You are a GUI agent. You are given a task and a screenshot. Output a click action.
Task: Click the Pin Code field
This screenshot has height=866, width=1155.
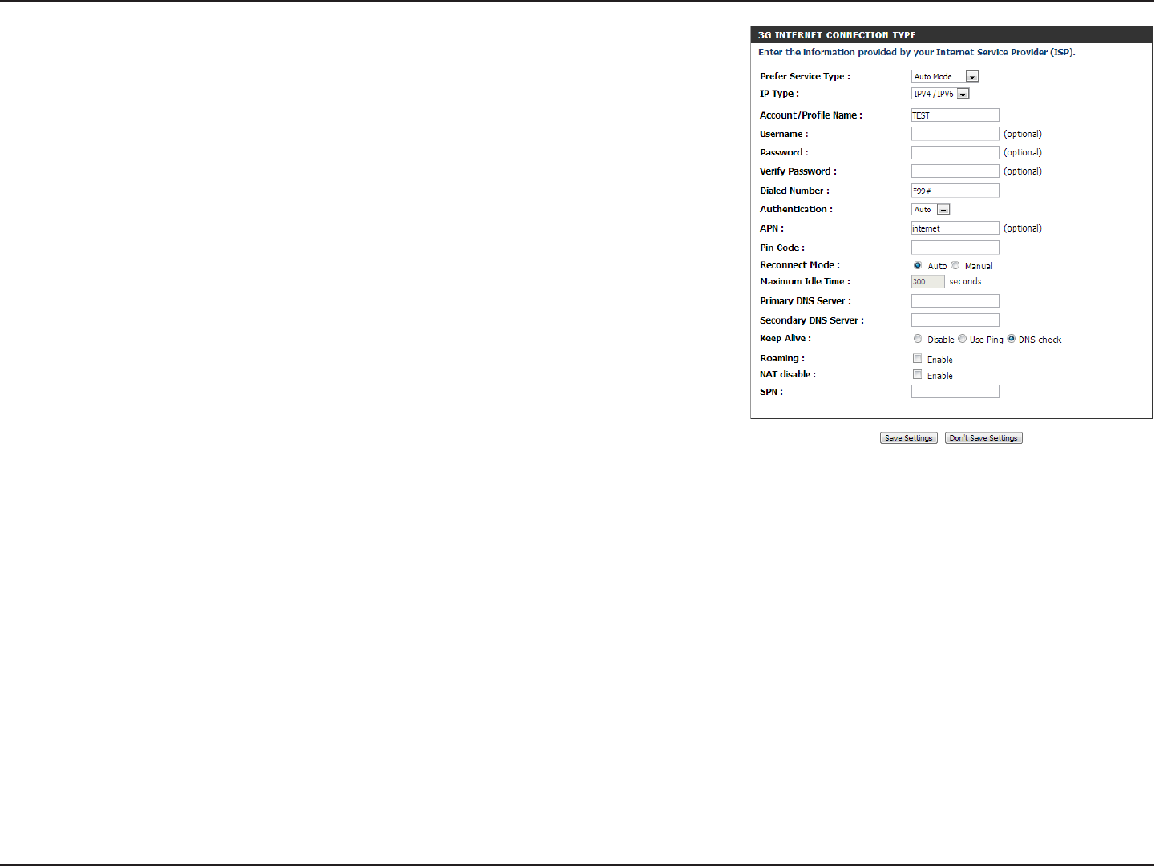pyautogui.click(x=955, y=248)
